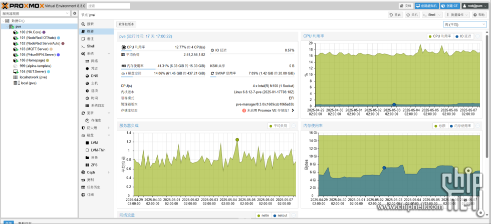Open the 时间 time menu item
Image resolution: width=491 pixels, height=224 pixels.
click(96, 98)
